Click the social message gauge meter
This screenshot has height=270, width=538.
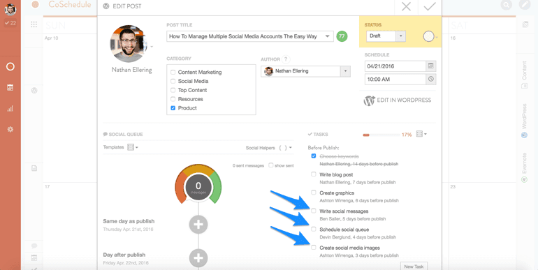click(x=198, y=185)
